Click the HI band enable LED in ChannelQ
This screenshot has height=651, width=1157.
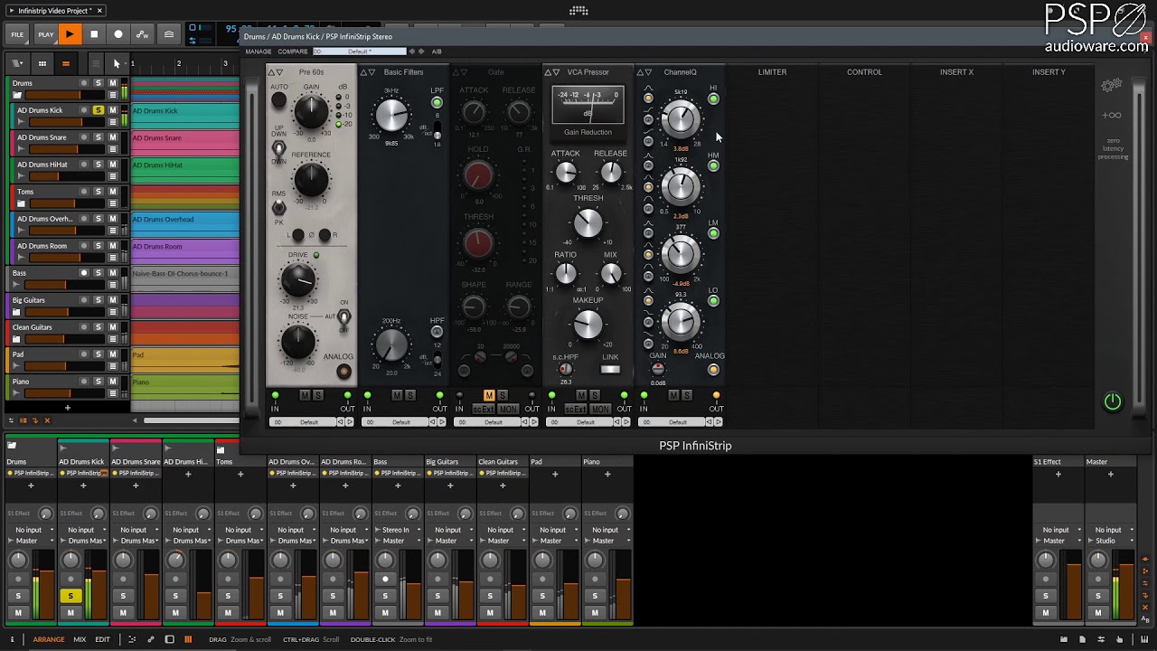(713, 99)
